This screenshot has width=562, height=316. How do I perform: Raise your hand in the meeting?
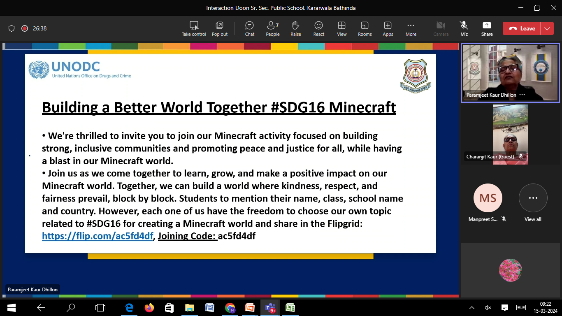click(x=295, y=29)
